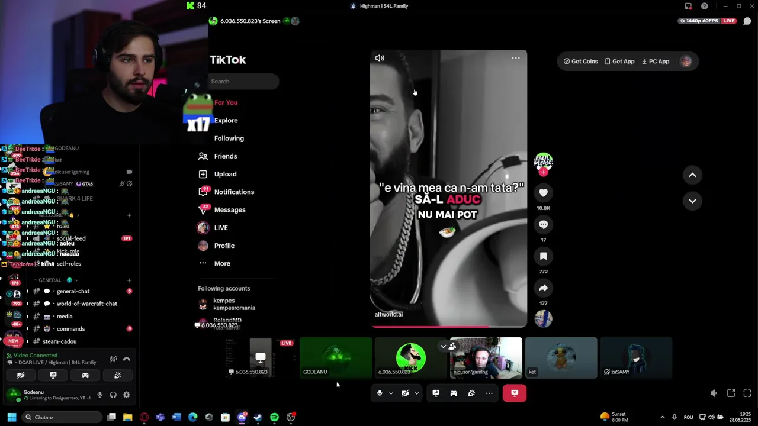
Task: Open the microphone options arrow in control bar
Action: click(x=391, y=393)
